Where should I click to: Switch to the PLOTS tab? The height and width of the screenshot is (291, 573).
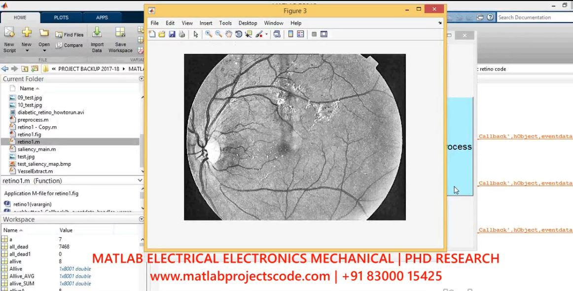coord(61,17)
